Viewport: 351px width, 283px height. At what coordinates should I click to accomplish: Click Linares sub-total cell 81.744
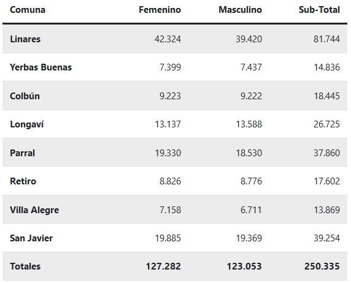coord(326,39)
